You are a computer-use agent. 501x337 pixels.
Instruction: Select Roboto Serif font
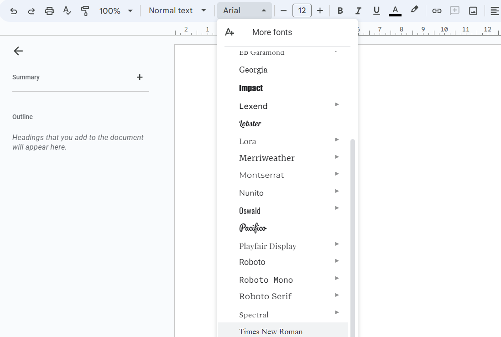265,296
